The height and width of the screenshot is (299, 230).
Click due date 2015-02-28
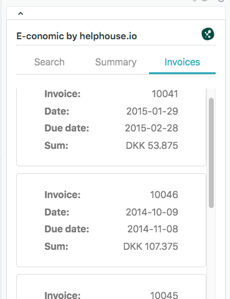click(x=151, y=128)
